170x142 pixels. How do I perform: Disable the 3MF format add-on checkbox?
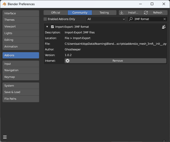click(x=52, y=27)
